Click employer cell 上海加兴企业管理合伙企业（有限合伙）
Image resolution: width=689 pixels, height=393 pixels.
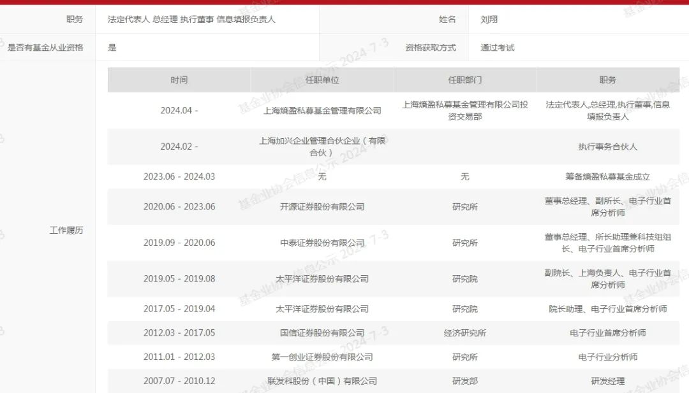[322, 146]
